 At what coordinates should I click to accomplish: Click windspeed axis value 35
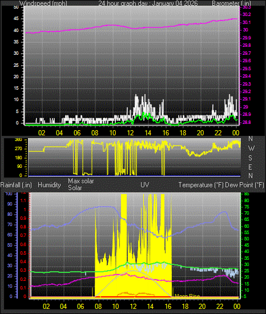pos(16,42)
